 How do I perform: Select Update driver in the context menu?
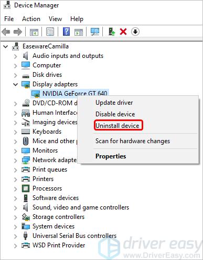114,103
